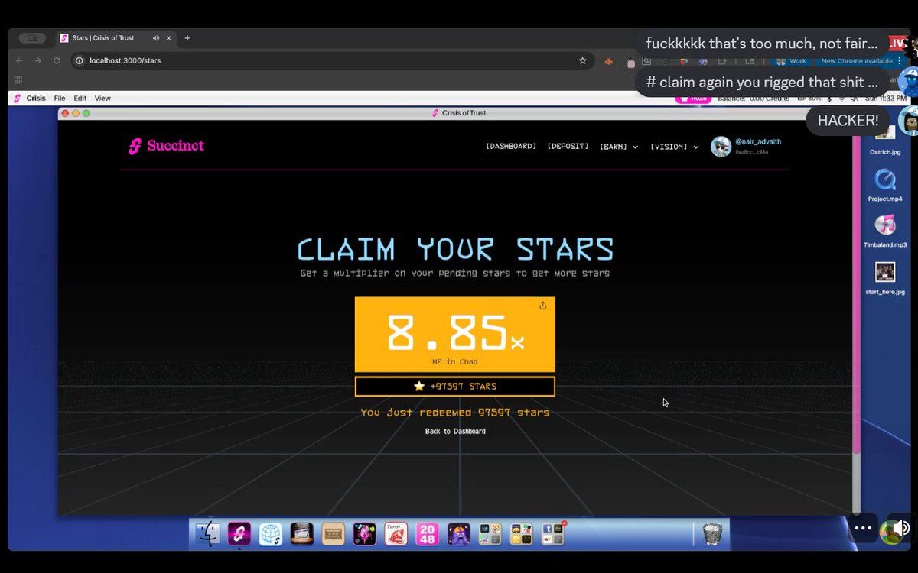Image resolution: width=918 pixels, height=573 pixels.
Task: Open the Edit menu
Action: point(80,99)
